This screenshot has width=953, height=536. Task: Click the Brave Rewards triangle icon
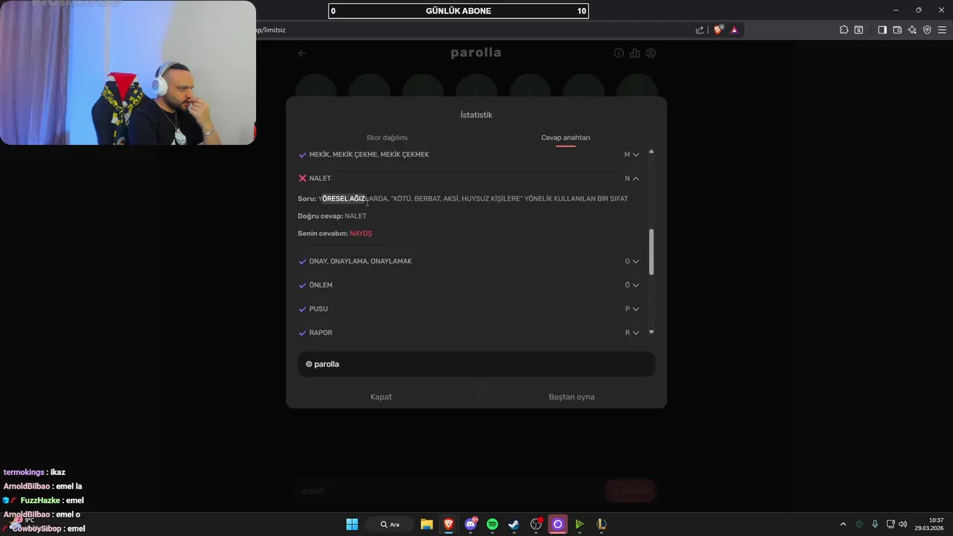tap(734, 30)
